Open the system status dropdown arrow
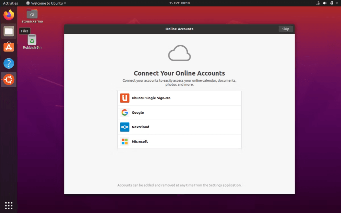Viewport: 341px width, 213px height. [337, 3]
